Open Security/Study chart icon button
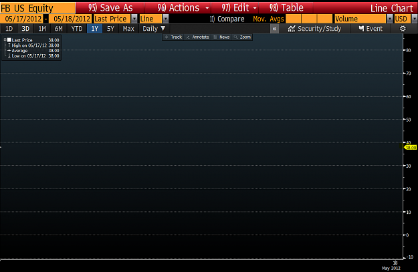418x272 pixels. click(x=314, y=29)
